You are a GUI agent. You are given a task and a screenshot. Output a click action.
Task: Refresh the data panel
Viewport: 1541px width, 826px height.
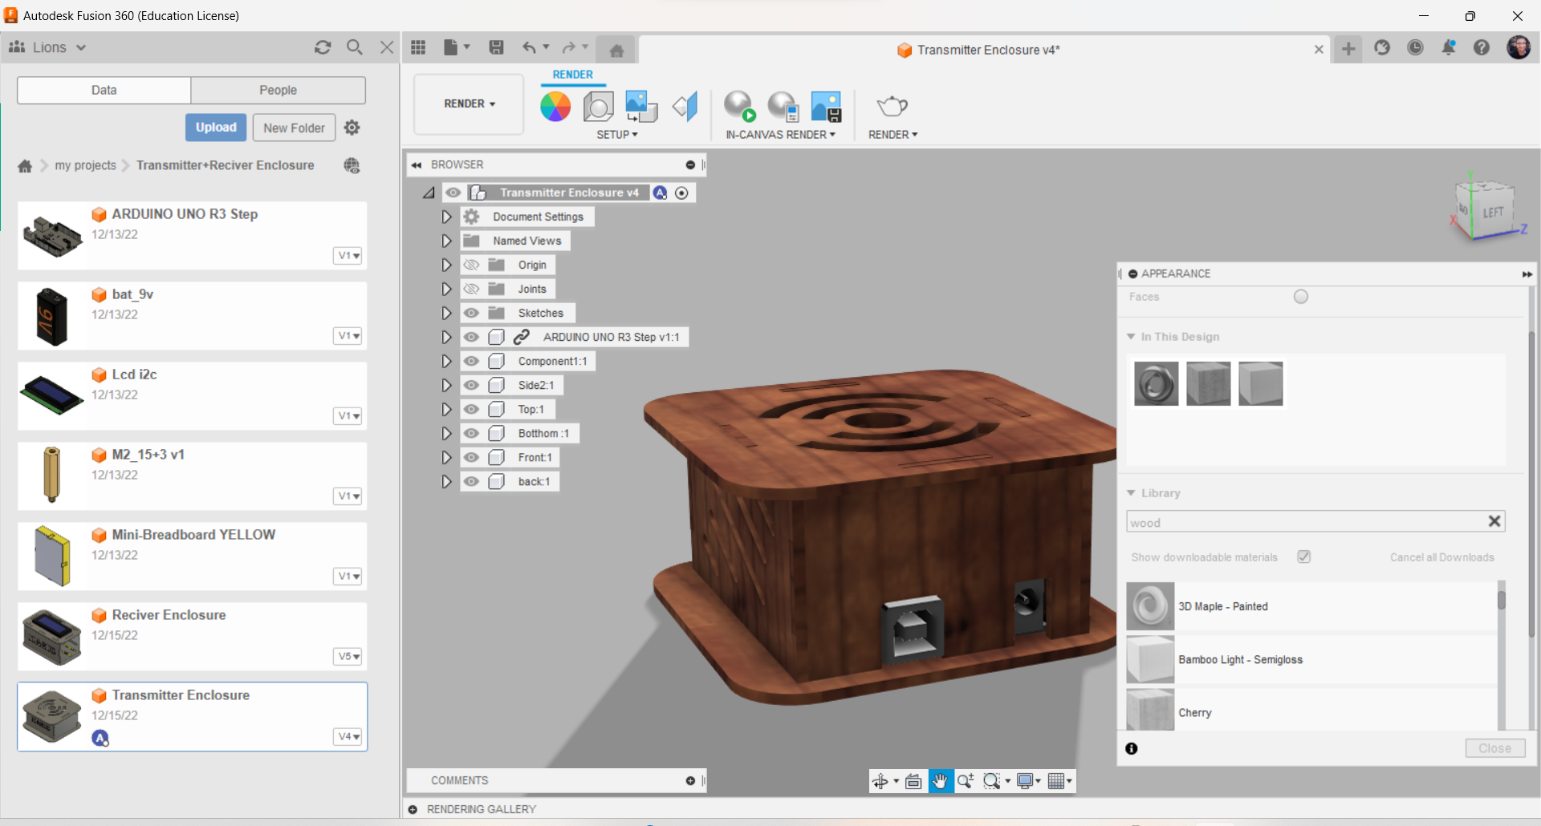coord(323,47)
